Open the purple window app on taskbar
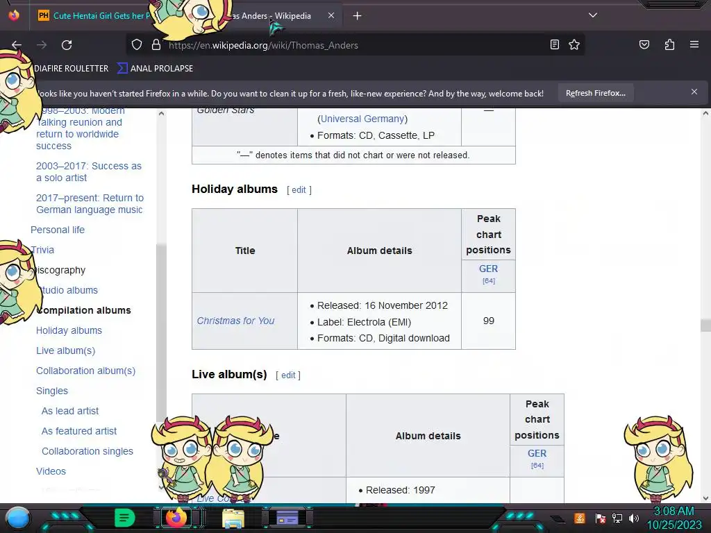This screenshot has height=533, width=711. click(287, 518)
